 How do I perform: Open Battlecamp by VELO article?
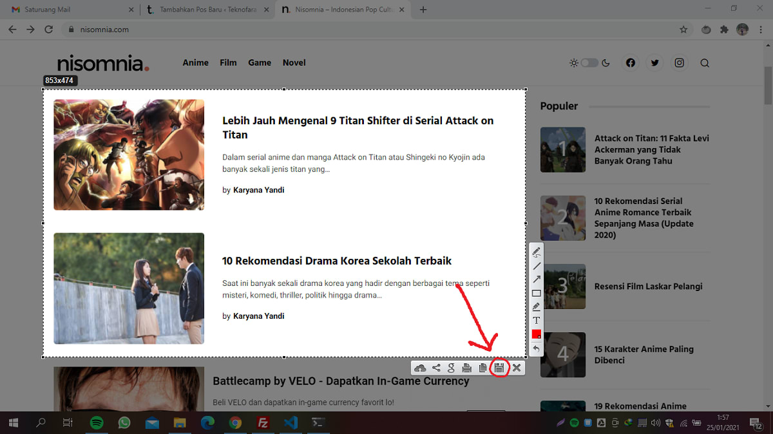[341, 381]
